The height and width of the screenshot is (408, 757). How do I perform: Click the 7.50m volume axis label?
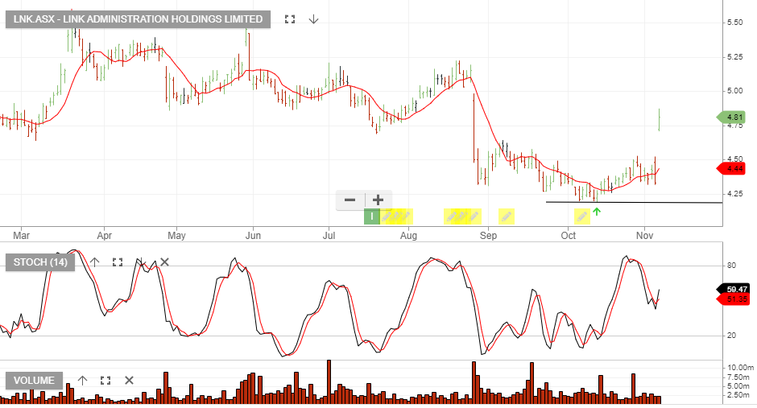point(740,377)
